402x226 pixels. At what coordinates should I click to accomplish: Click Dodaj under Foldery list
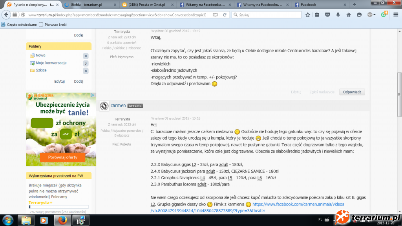coord(79,82)
